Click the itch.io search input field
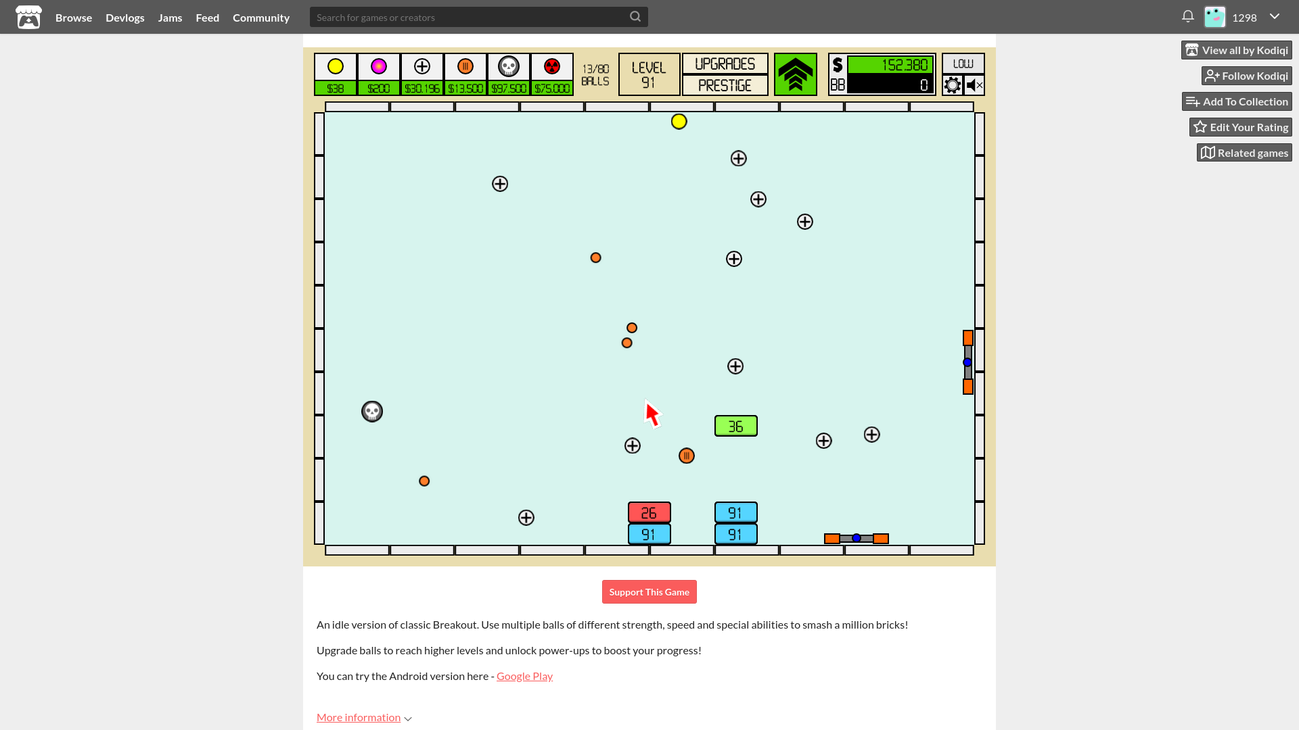This screenshot has height=730, width=1299. pos(479,17)
